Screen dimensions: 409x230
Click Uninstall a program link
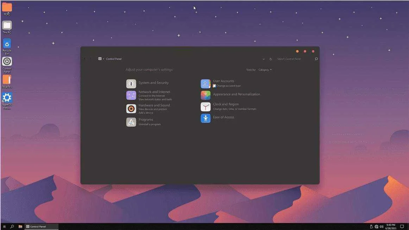[x=150, y=124]
